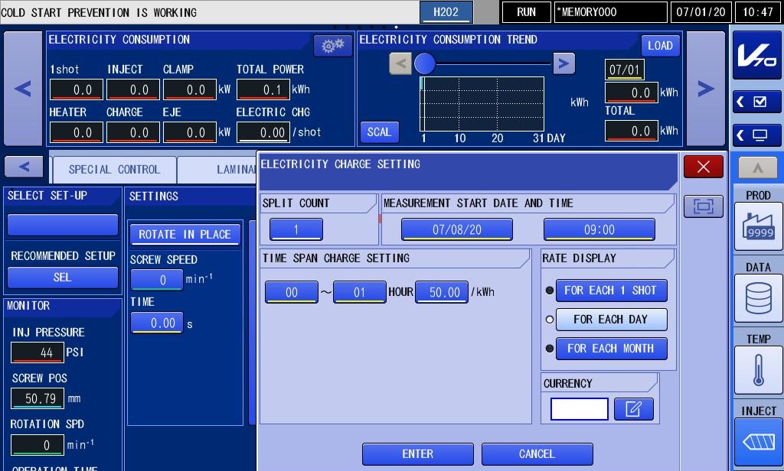Open the TEMP thermometer screen
This screenshot has height=471, width=784.
(758, 370)
